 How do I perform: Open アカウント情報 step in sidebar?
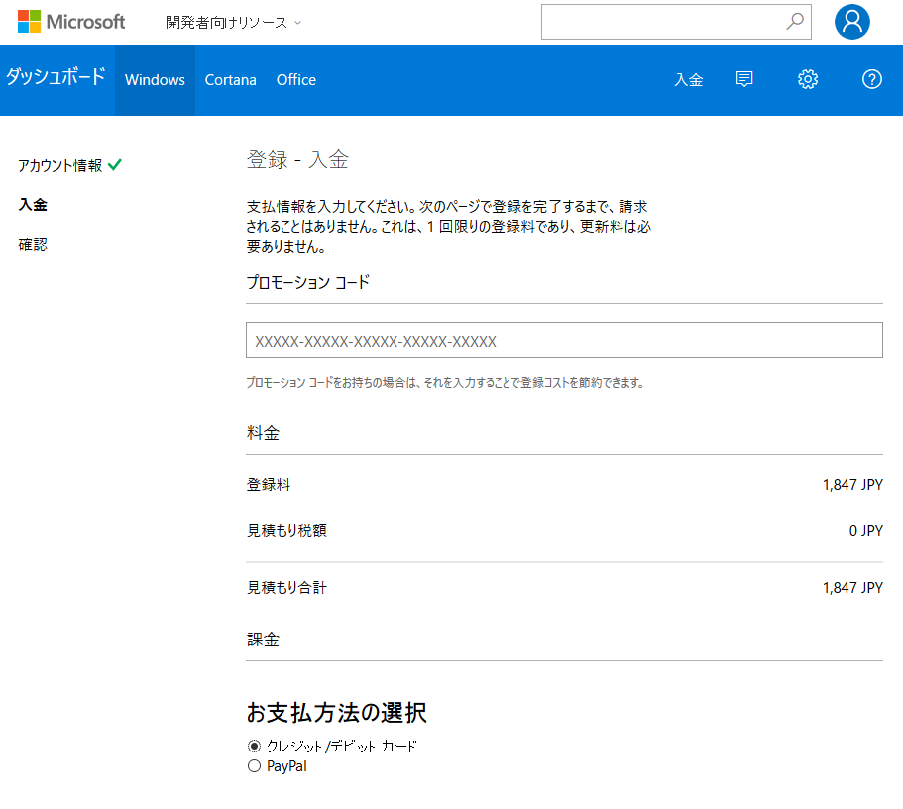(x=59, y=166)
